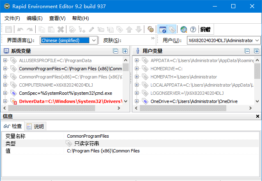Click the gray tag toolbar icon
This screenshot has height=181, width=262.
pos(120,29)
